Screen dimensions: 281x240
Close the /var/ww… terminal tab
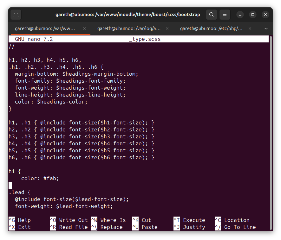[x=84, y=28]
